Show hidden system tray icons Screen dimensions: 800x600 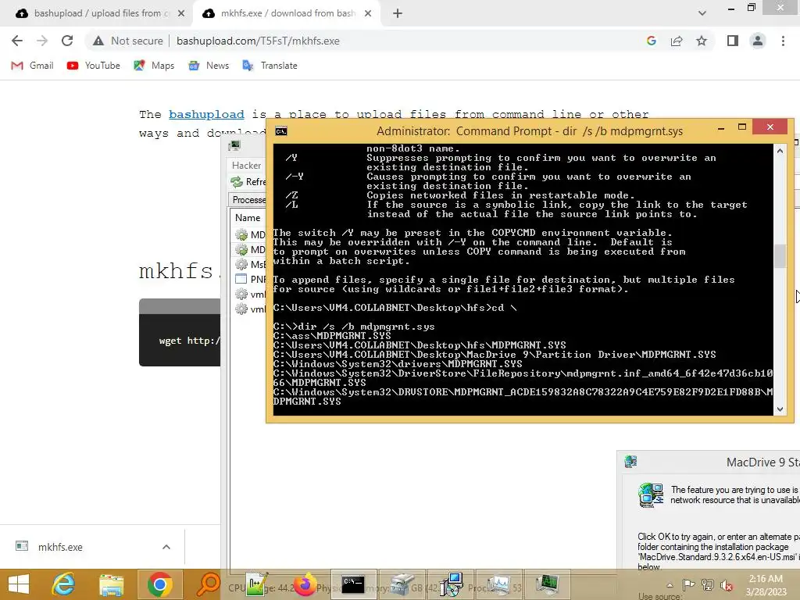670,585
